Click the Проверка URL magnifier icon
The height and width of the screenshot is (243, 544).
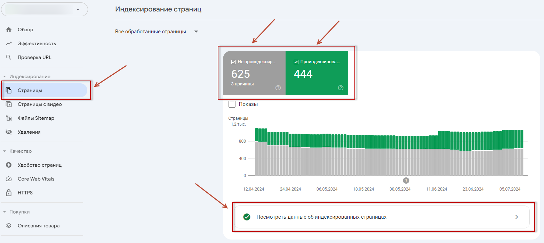point(9,57)
